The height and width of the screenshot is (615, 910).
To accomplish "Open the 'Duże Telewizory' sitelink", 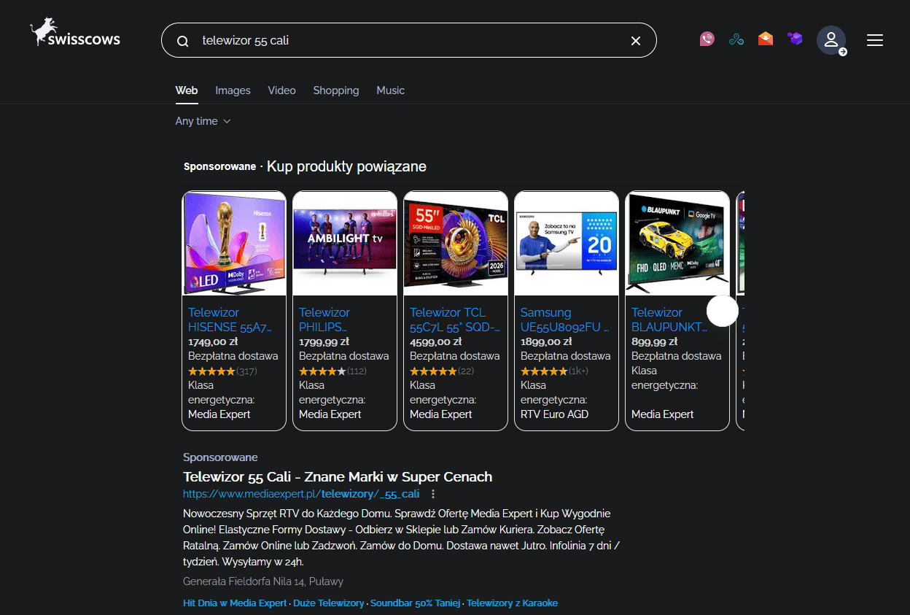I will 328,603.
